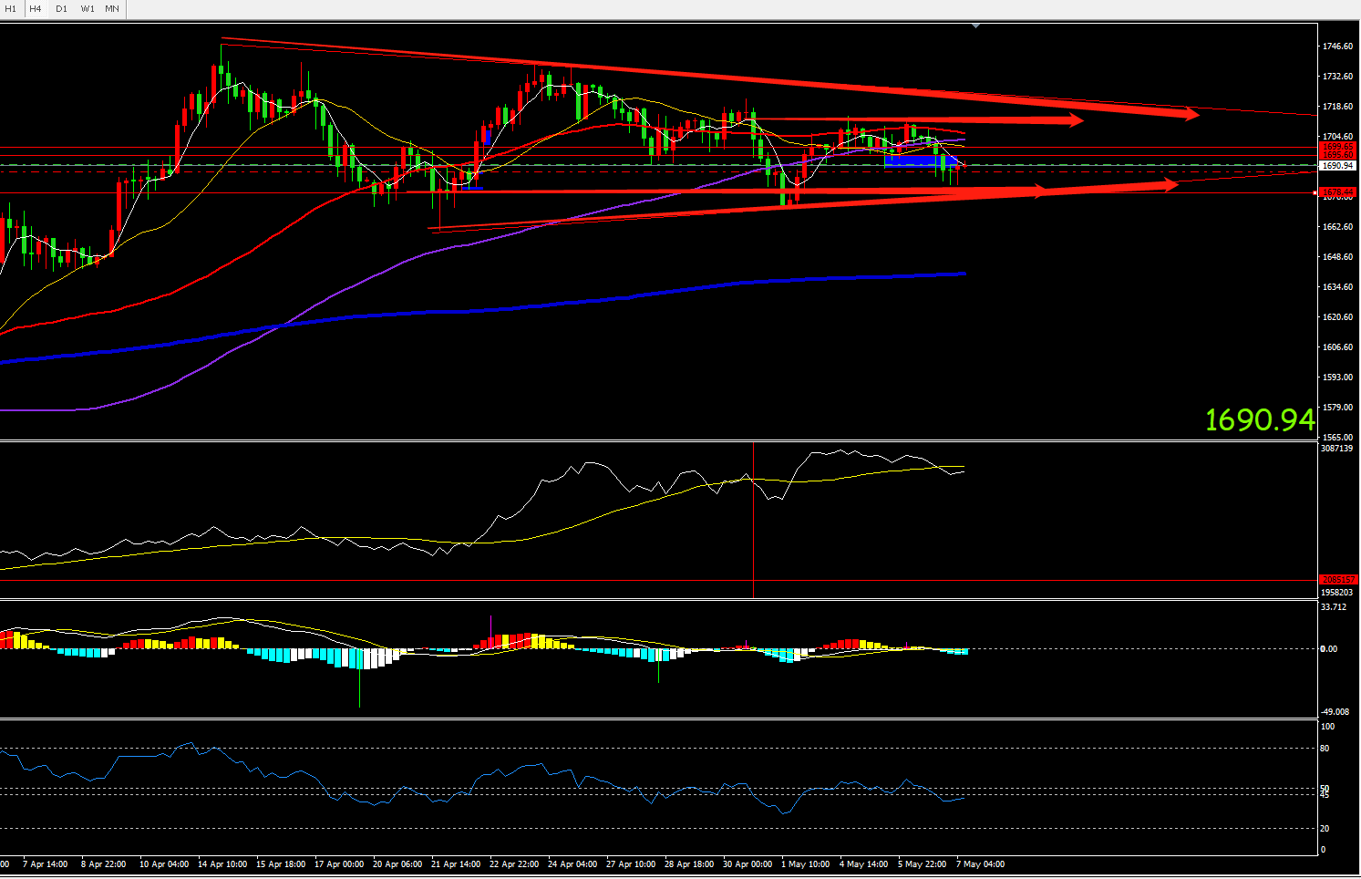The height and width of the screenshot is (879, 1361).
Task: Click the 0.00 level on the MACD scale
Action: click(x=1329, y=649)
